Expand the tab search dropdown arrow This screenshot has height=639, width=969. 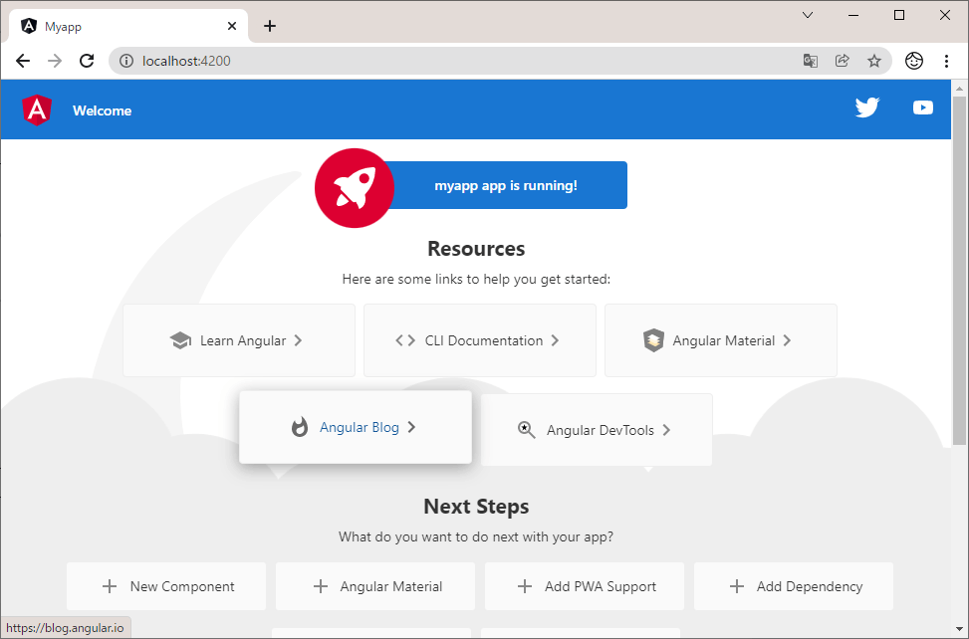pyautogui.click(x=807, y=15)
